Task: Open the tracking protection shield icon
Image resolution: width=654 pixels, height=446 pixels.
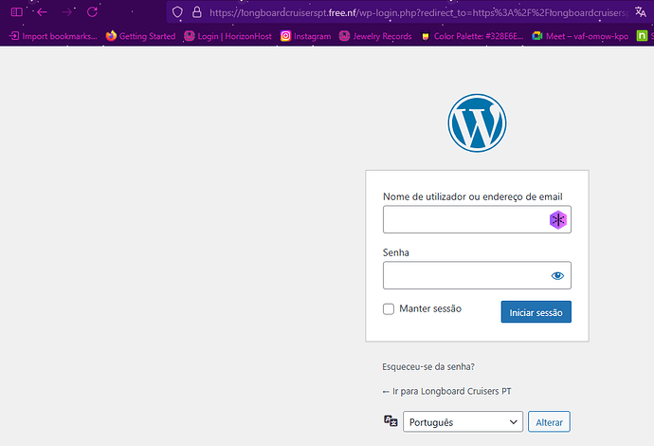Action: click(x=177, y=12)
